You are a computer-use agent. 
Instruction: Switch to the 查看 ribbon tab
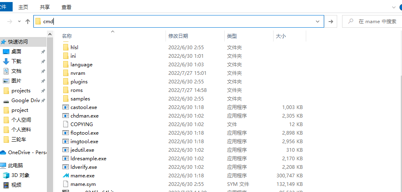pos(66,7)
